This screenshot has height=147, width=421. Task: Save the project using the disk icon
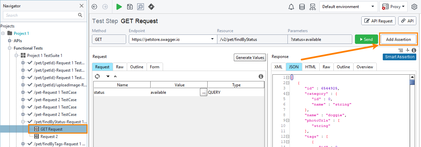pos(130,7)
